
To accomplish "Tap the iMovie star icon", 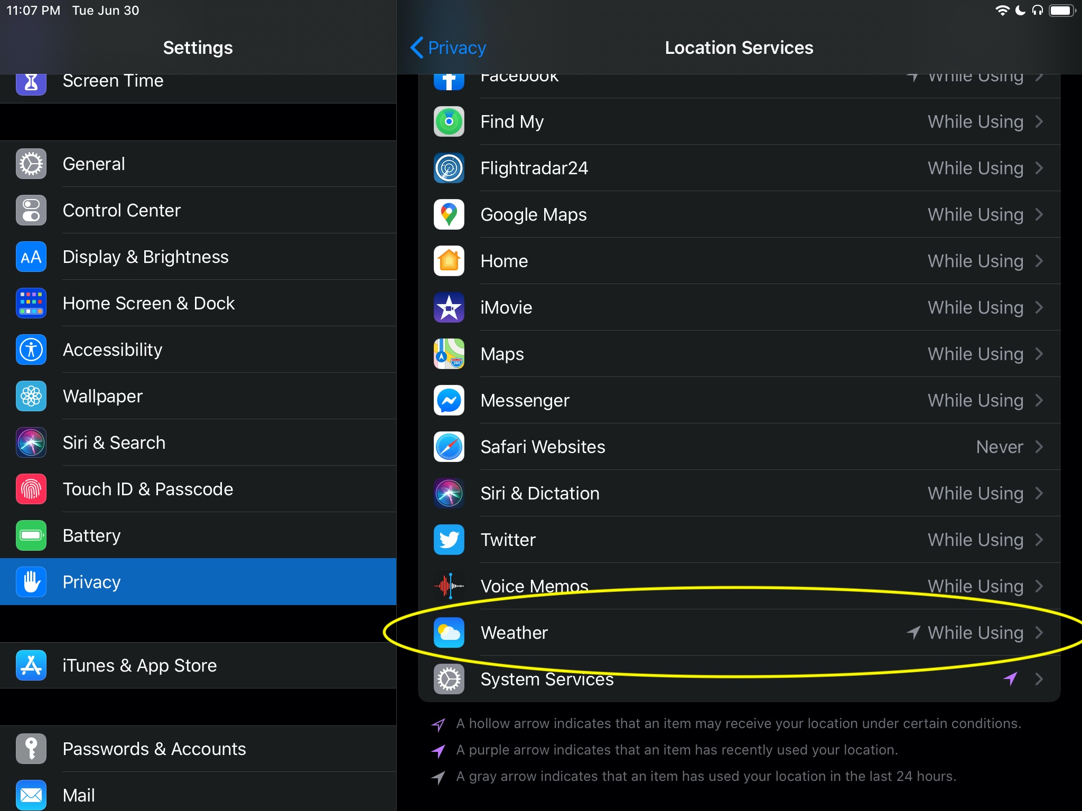I will point(449,307).
